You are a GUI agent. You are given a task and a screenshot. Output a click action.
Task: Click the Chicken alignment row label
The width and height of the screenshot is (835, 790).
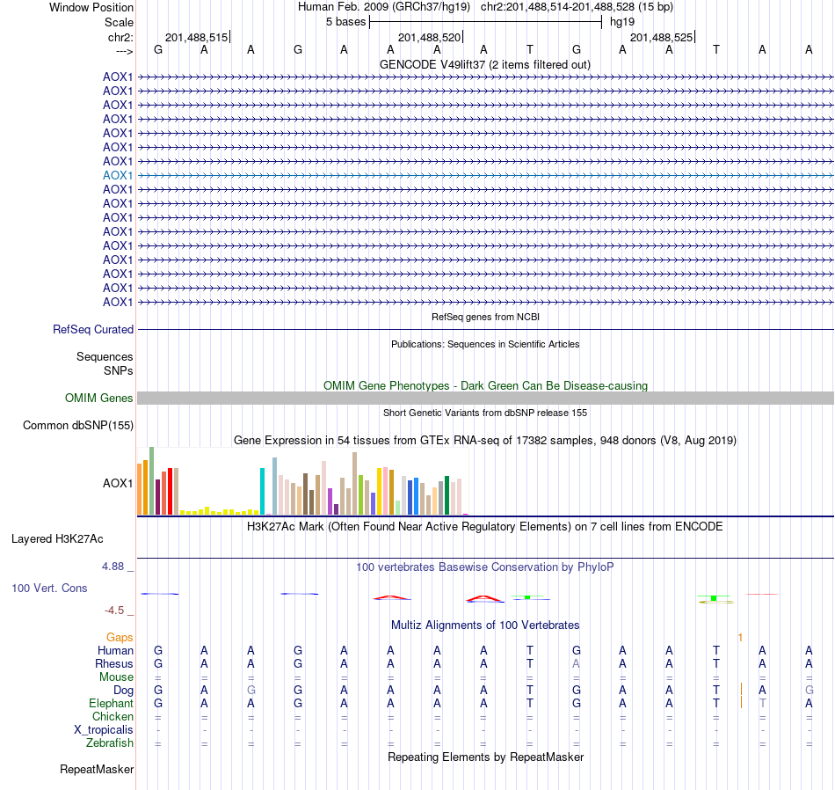click(113, 716)
